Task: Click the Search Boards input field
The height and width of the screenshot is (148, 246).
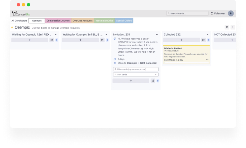Action: [x=187, y=13]
